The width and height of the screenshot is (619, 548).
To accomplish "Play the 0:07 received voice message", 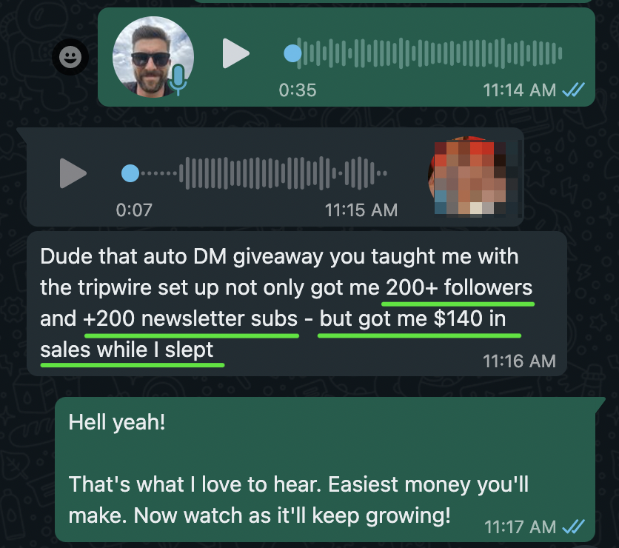I will click(x=73, y=173).
